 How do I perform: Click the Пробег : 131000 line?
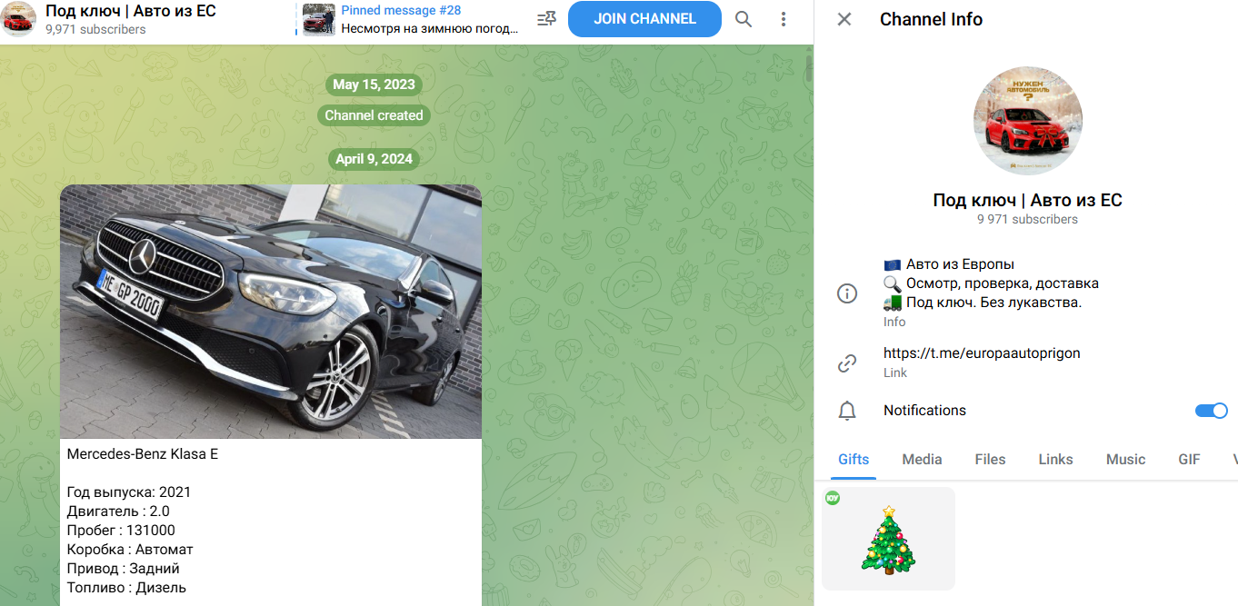(121, 531)
